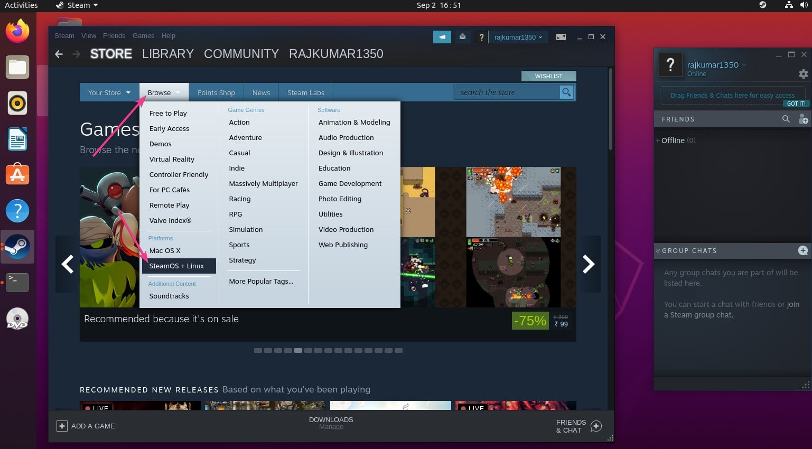Create a group chat with the plus icon
The image size is (812, 449).
pyautogui.click(x=803, y=250)
